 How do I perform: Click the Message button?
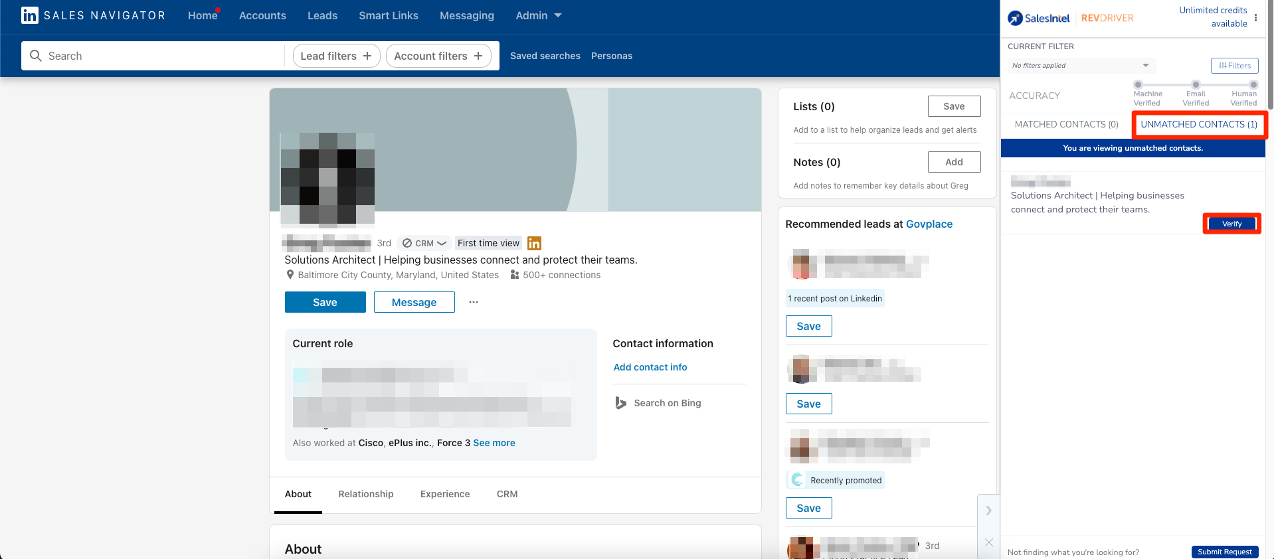(414, 302)
